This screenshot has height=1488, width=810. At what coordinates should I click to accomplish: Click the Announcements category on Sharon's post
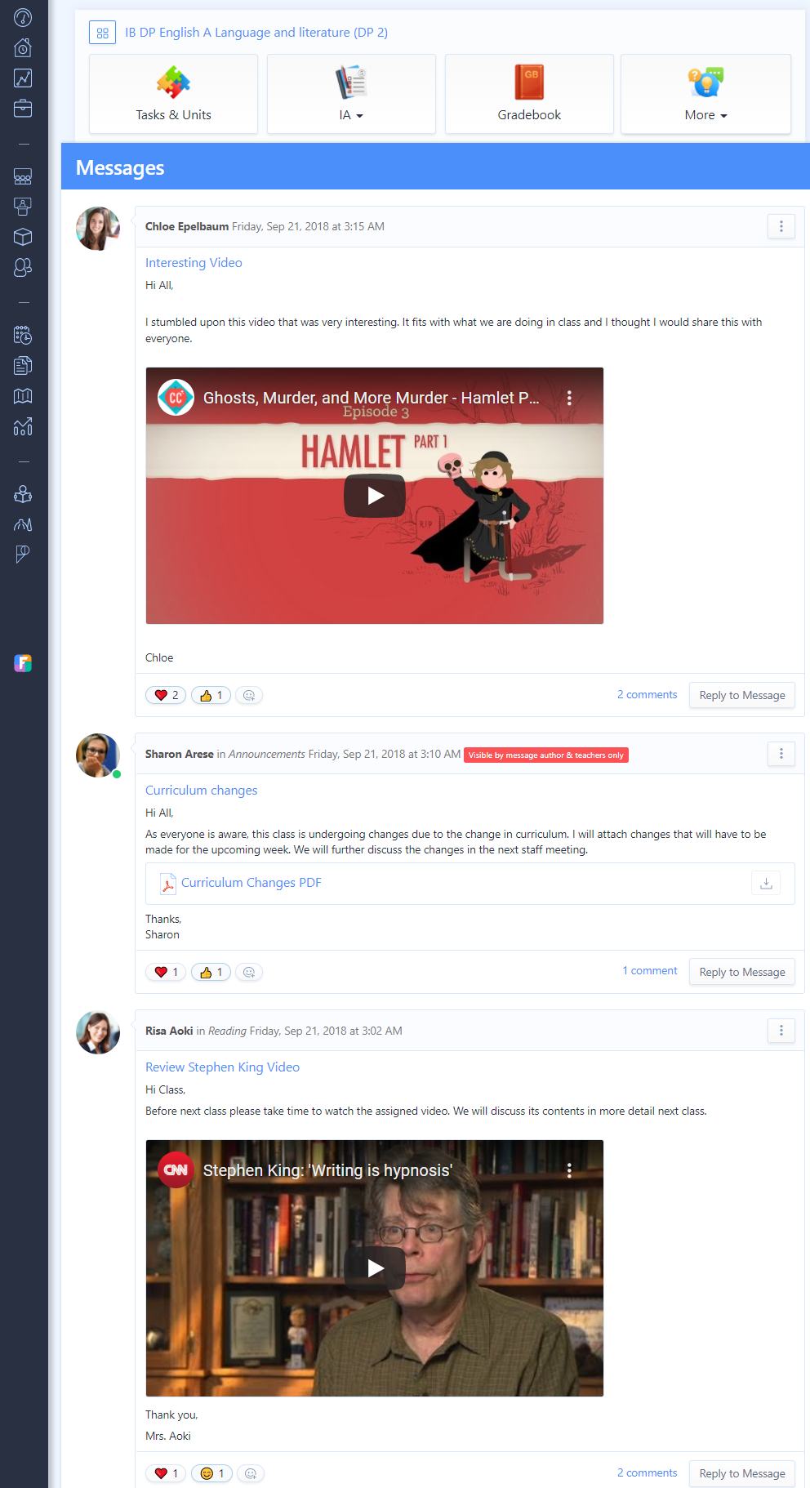point(267,755)
